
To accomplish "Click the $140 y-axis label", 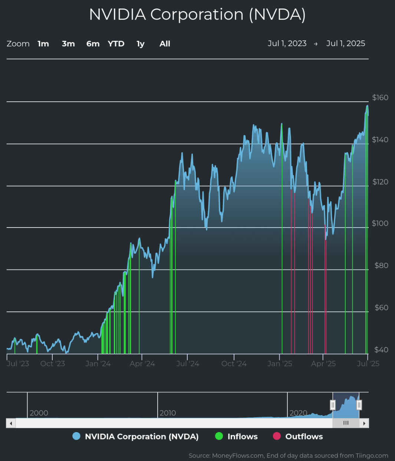I will pyautogui.click(x=380, y=140).
